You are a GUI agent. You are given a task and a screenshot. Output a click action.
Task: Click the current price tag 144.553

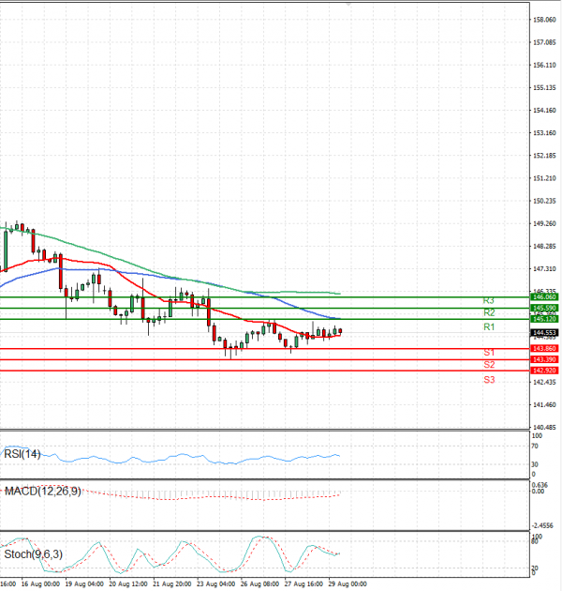point(544,333)
